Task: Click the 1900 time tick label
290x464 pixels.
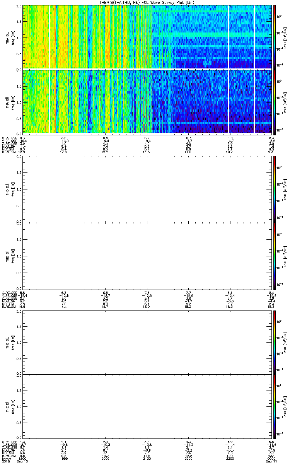Action: click(x=64, y=459)
